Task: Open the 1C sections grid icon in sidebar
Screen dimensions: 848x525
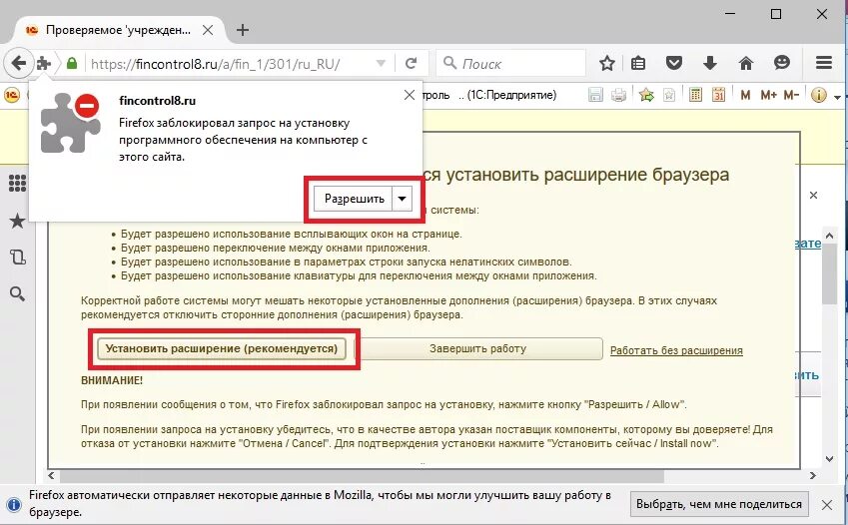Action: coord(17,183)
